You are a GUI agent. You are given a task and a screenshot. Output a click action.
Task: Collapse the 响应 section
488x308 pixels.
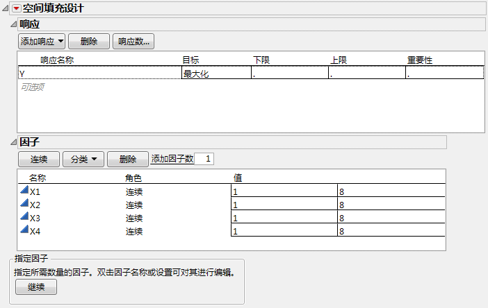pyautogui.click(x=13, y=24)
